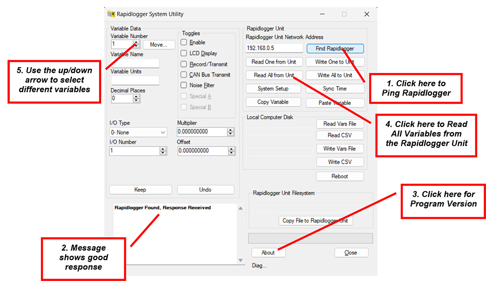Click Read All from Unit
486x281 pixels.
pyautogui.click(x=274, y=75)
